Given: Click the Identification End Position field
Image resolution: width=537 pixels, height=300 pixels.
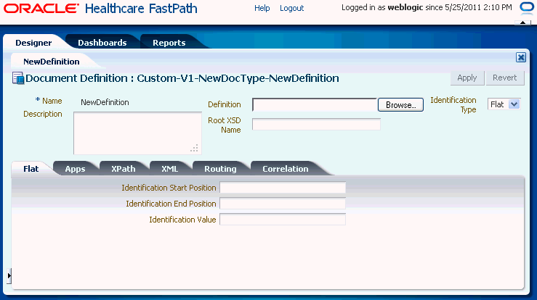Looking at the screenshot, I should pyautogui.click(x=283, y=204).
